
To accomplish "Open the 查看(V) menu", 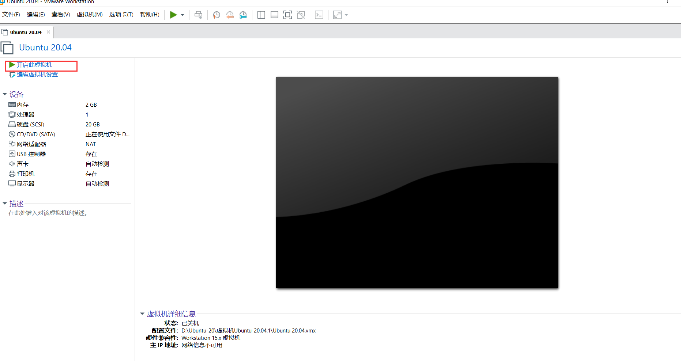I will 61,15.
